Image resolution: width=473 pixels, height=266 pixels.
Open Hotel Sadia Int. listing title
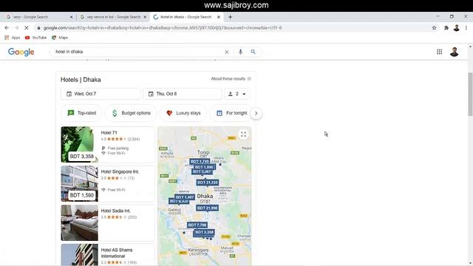(115, 211)
